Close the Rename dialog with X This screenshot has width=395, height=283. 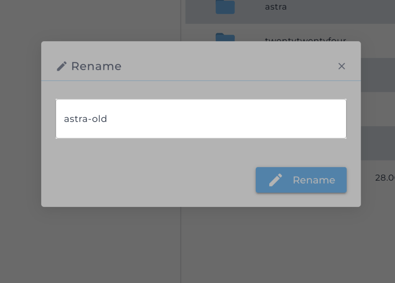point(341,66)
